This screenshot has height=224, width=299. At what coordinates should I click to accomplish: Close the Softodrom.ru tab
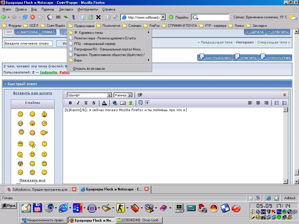pyautogui.click(x=74, y=189)
